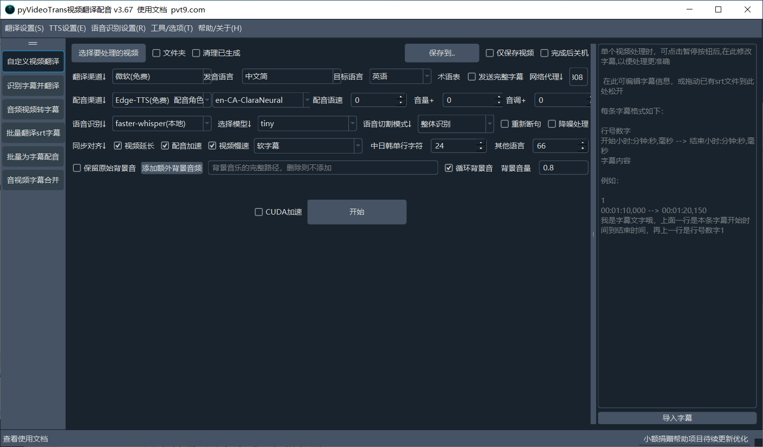Disable 循环背景音 looping

point(449,168)
